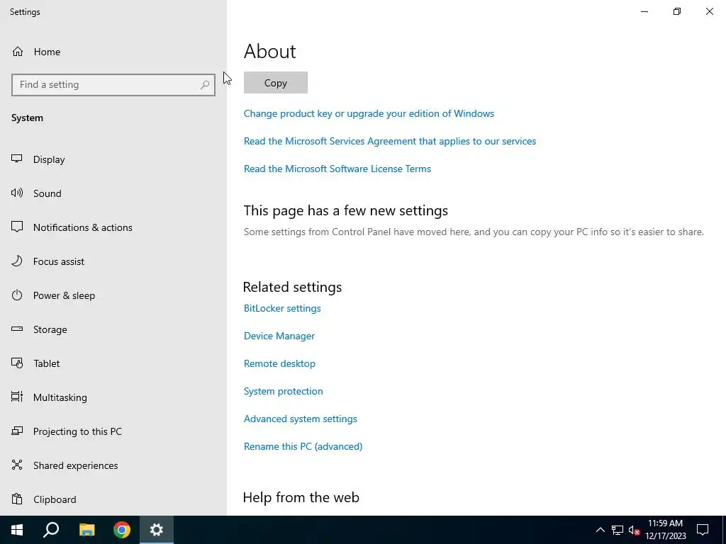The width and height of the screenshot is (726, 544).
Task: Click the Storage drive icon
Action: pyautogui.click(x=17, y=329)
